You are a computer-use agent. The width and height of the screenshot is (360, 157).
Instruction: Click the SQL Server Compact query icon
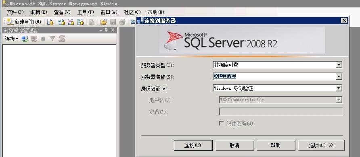(x=92, y=22)
